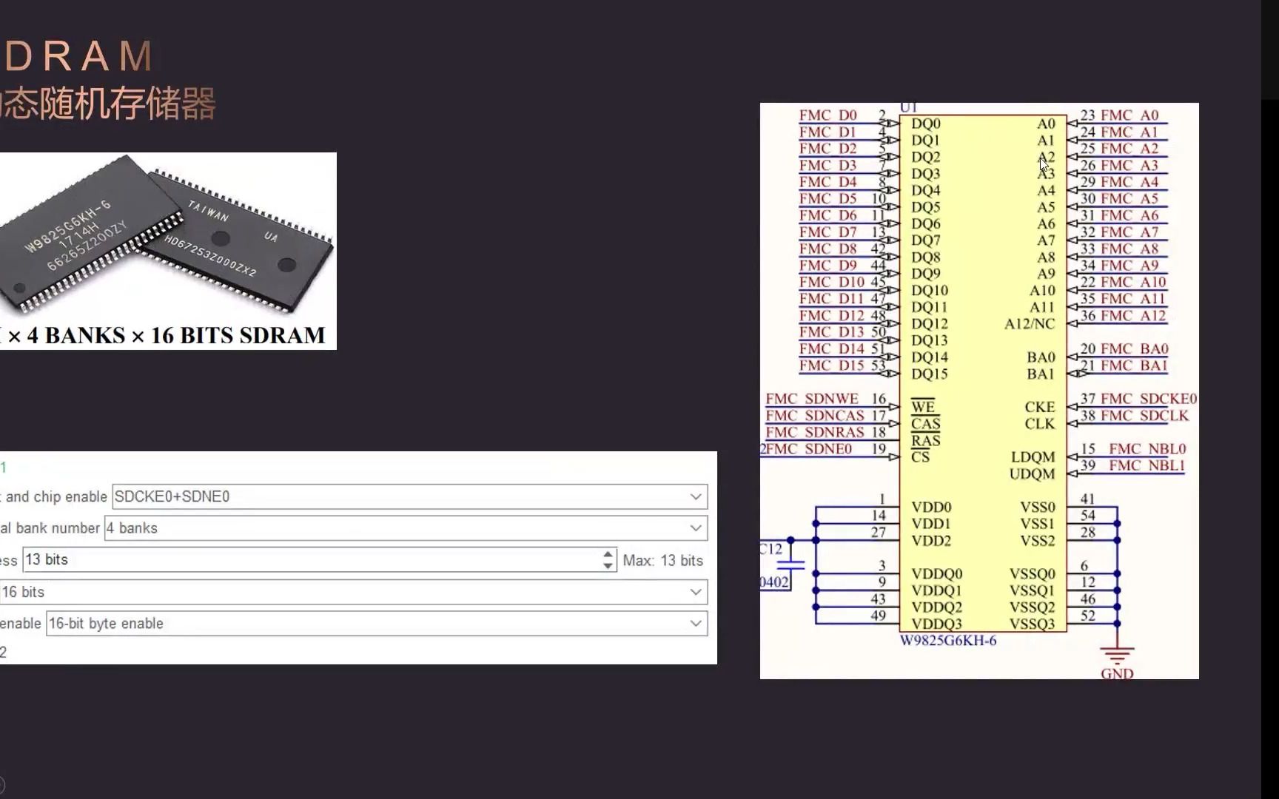Open the 16 bits data width dropdown
This screenshot has width=1279, height=799.
click(694, 592)
